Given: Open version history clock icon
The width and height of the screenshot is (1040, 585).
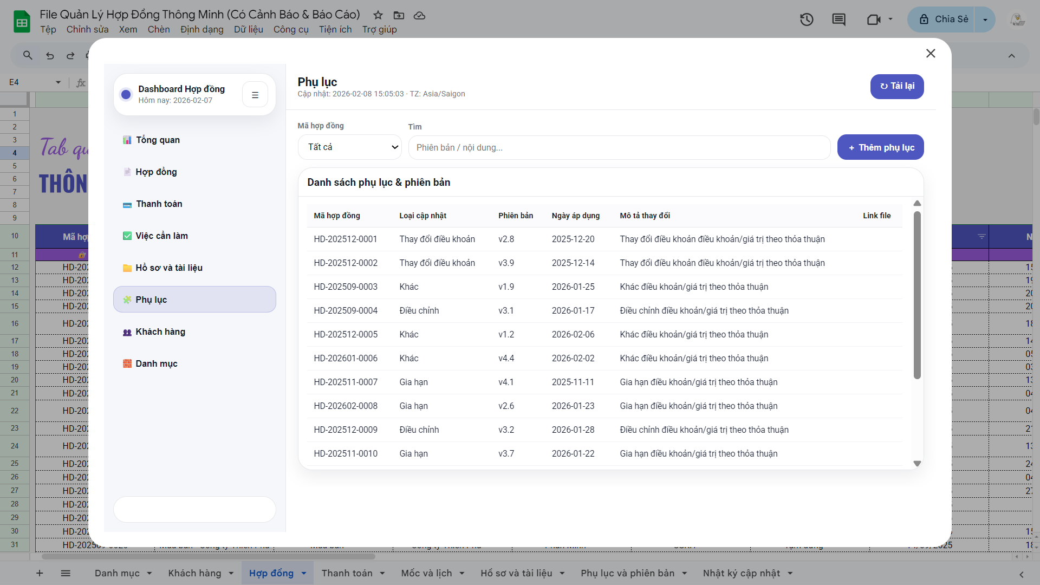Looking at the screenshot, I should (x=807, y=20).
